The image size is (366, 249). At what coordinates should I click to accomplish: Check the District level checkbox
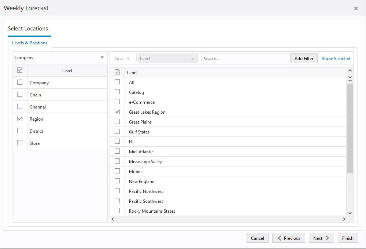click(x=20, y=131)
